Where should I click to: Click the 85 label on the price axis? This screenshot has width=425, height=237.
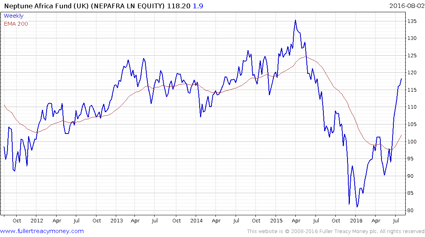411,193
